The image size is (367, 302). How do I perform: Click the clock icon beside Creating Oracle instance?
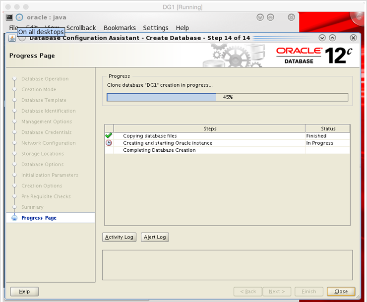pyautogui.click(x=109, y=143)
